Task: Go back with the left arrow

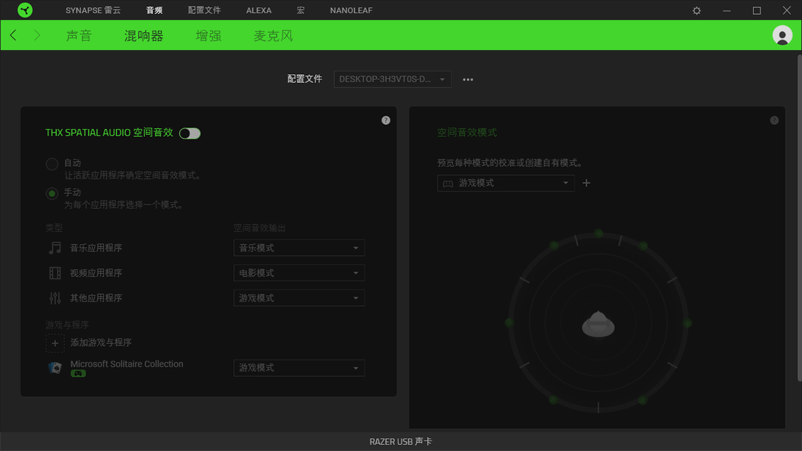Action: 13,35
